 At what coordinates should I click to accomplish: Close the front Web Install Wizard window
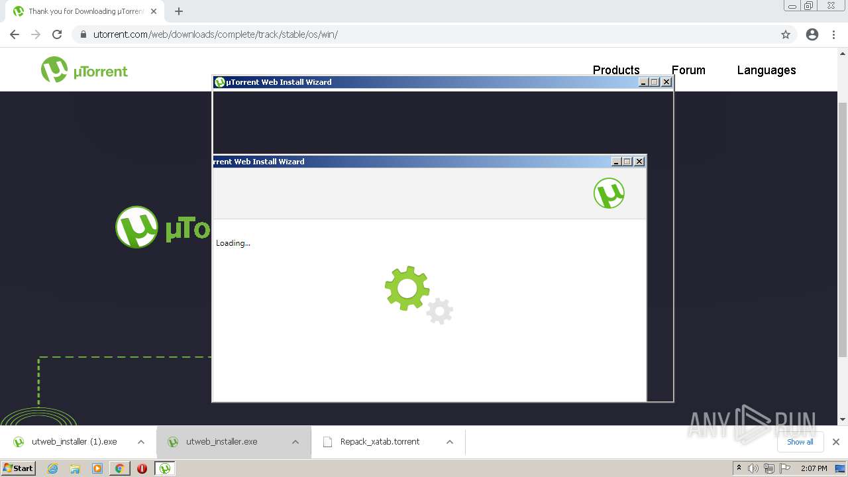639,162
